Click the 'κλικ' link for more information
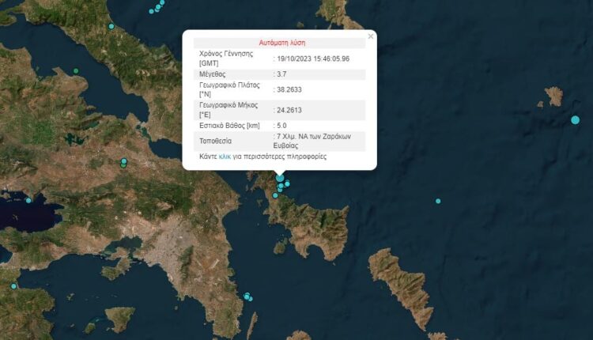Viewport: 593px width, 340px height. [x=225, y=157]
